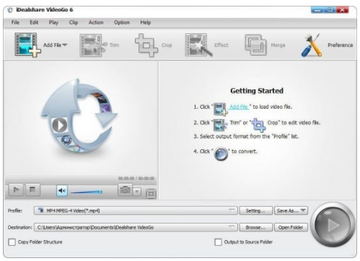Click the large round Convert button
This screenshot has height=261, width=360.
(x=333, y=225)
